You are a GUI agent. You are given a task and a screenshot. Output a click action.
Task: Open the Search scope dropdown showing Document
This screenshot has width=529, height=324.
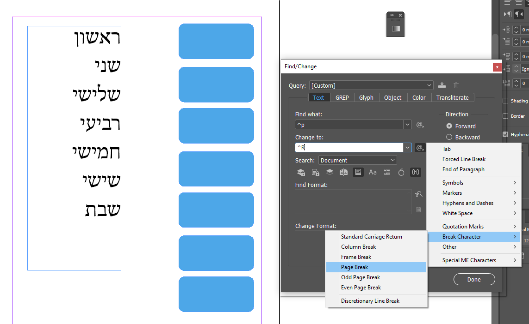[358, 160]
